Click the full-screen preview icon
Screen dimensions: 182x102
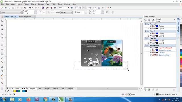point(72,8)
